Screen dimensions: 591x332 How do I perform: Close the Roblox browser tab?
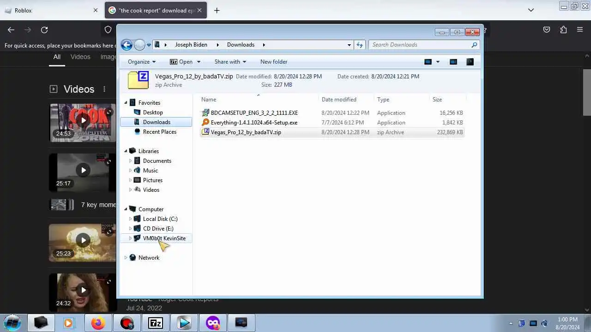click(96, 10)
